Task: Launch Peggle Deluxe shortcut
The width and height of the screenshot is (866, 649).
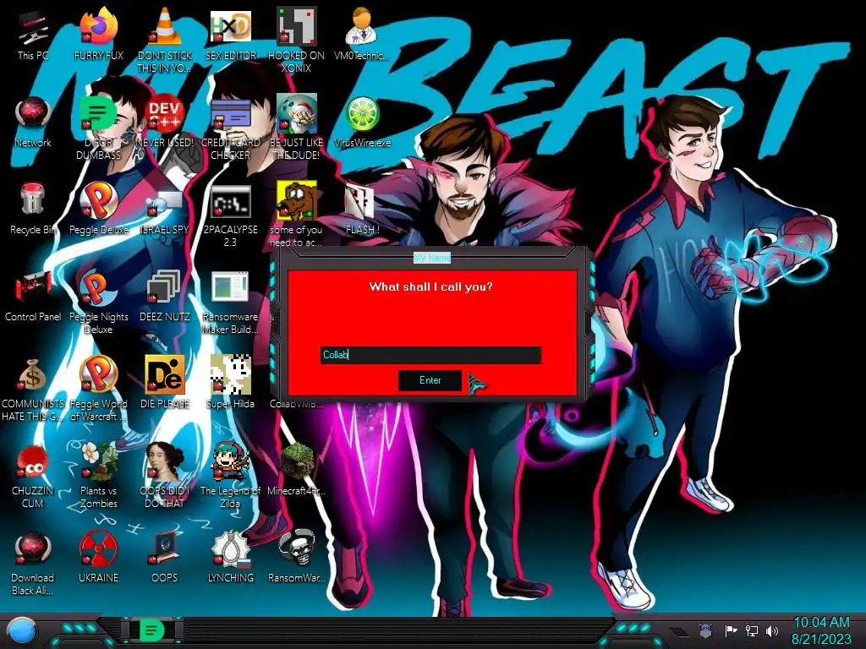Action: (x=98, y=201)
